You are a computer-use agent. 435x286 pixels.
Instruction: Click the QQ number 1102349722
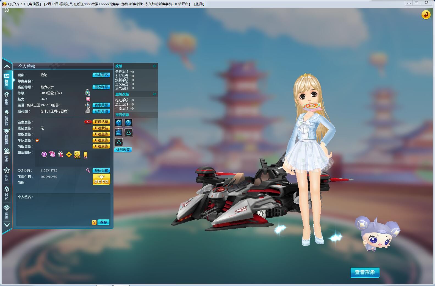49,170
